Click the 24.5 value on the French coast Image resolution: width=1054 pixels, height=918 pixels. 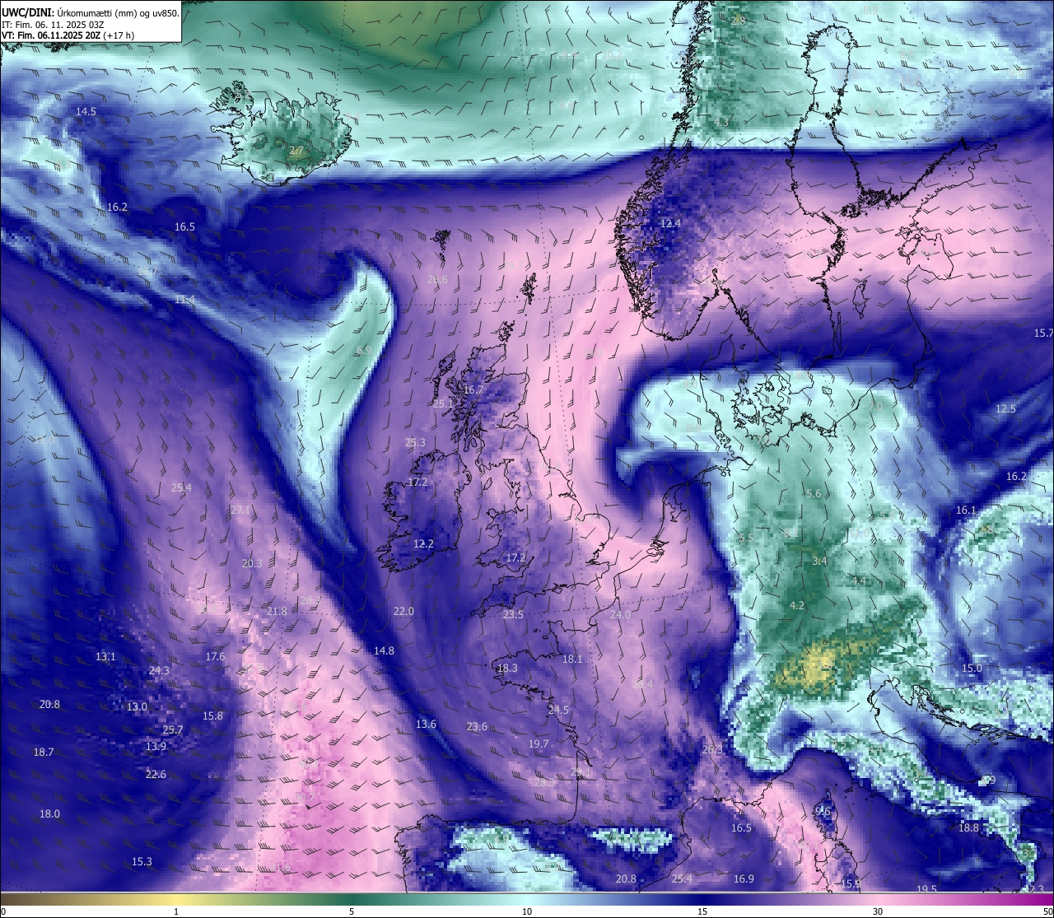tap(558, 710)
